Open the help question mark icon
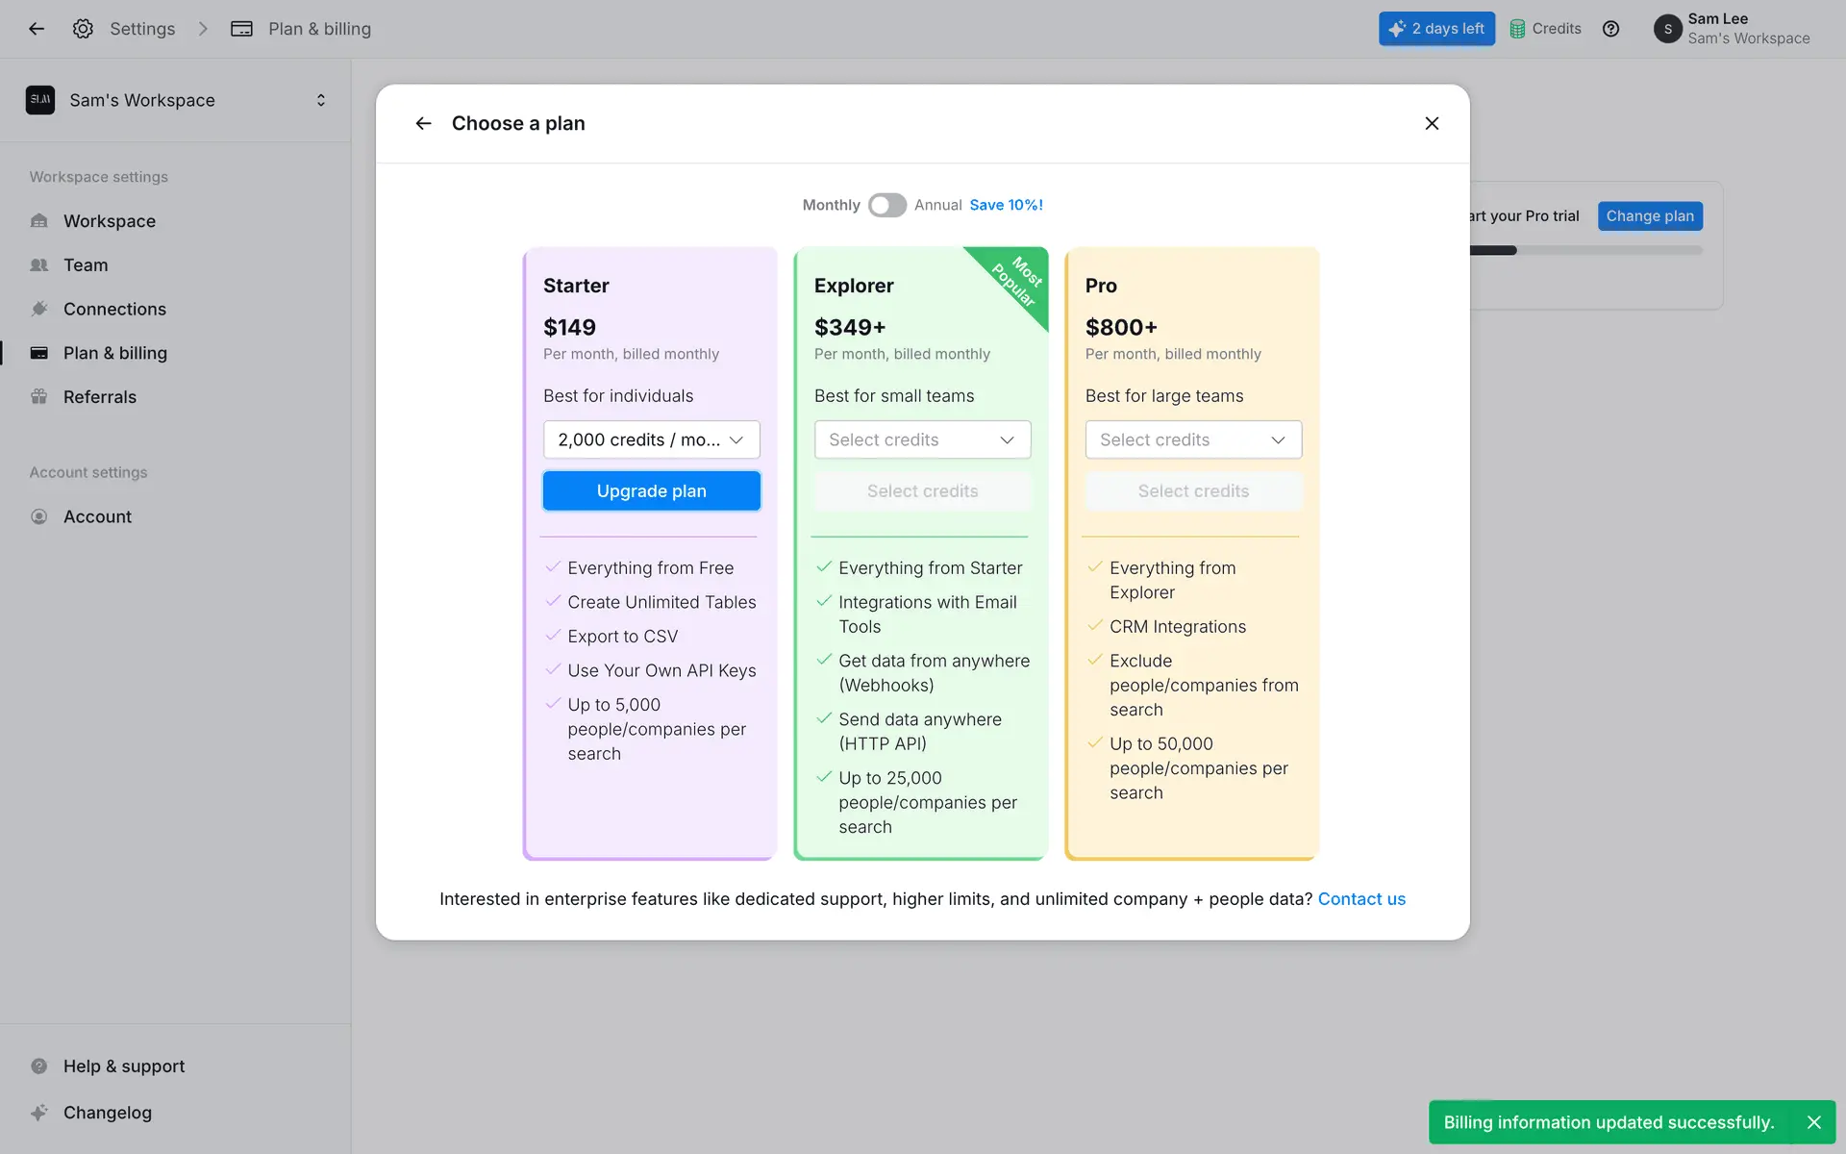Image resolution: width=1846 pixels, height=1154 pixels. 1610,29
